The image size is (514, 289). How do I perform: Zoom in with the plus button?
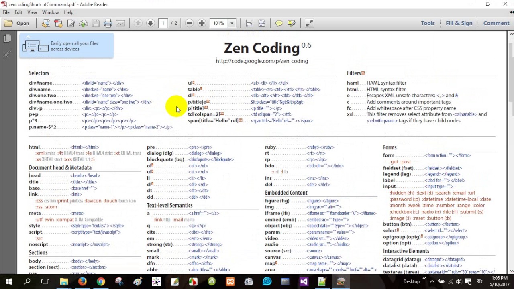[202, 23]
